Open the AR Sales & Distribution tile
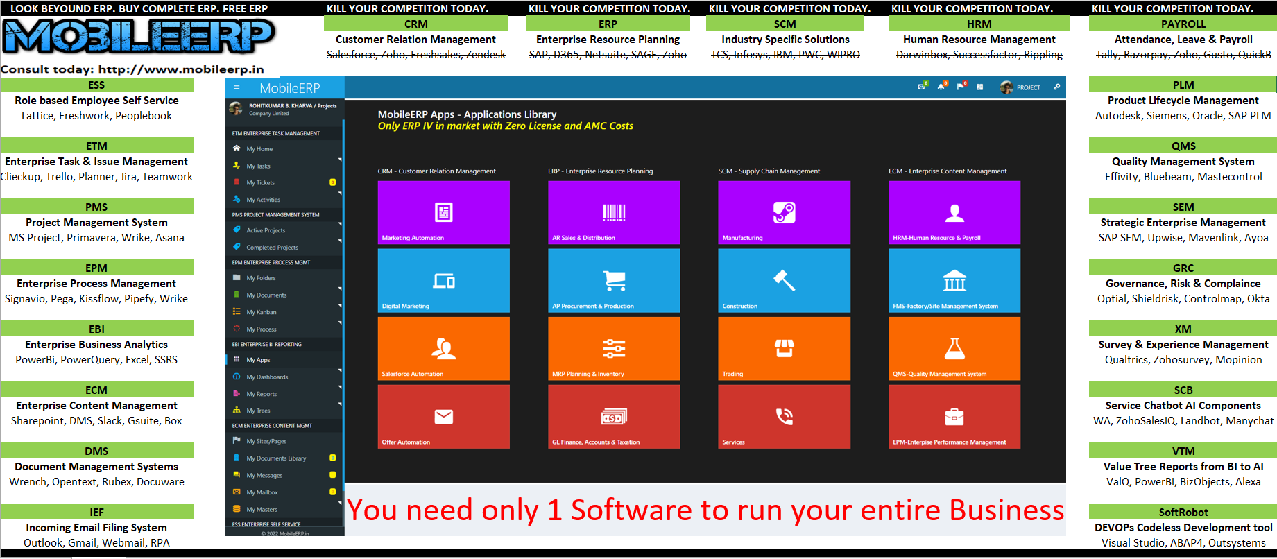This screenshot has height=559, width=1277. click(x=614, y=212)
